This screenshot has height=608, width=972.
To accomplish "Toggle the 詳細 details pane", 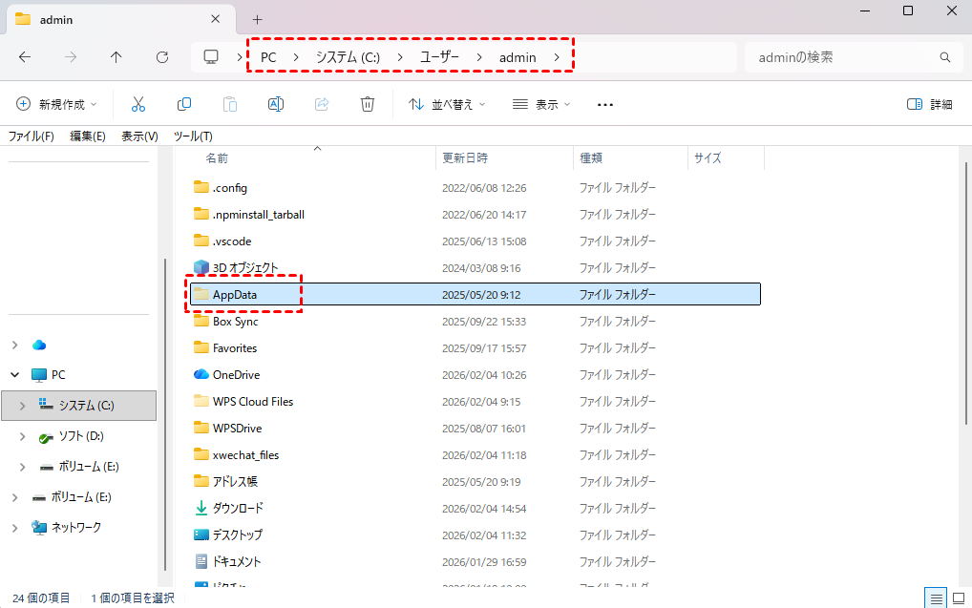I will tap(929, 104).
